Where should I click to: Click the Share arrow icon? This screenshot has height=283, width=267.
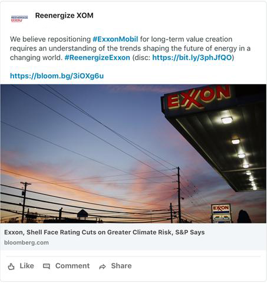click(x=103, y=266)
